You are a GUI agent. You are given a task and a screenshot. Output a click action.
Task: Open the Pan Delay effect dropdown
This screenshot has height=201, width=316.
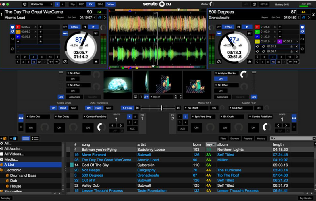[x=66, y=117]
